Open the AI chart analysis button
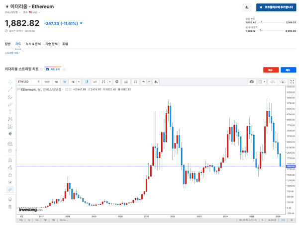 (53, 70)
